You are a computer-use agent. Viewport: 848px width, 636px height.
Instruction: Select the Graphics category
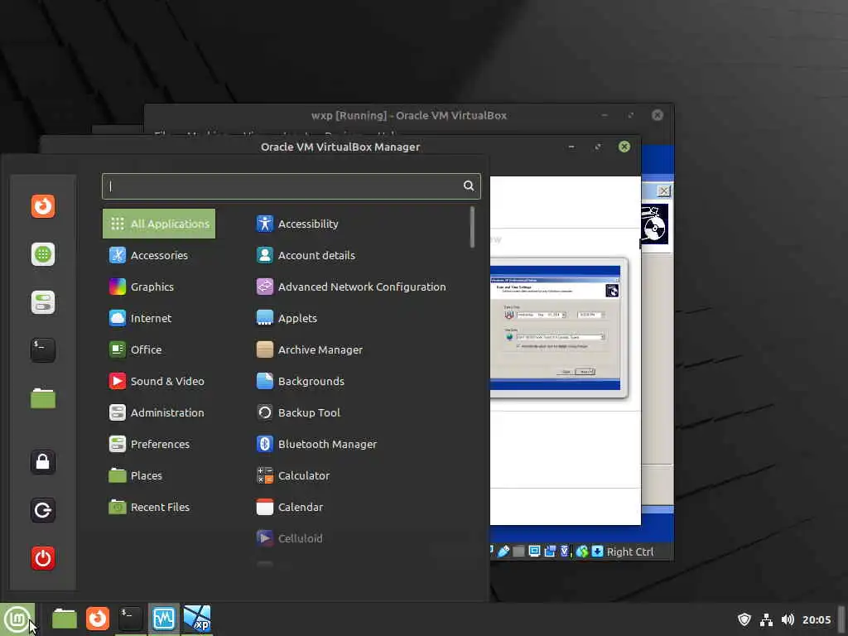pyautogui.click(x=159, y=287)
